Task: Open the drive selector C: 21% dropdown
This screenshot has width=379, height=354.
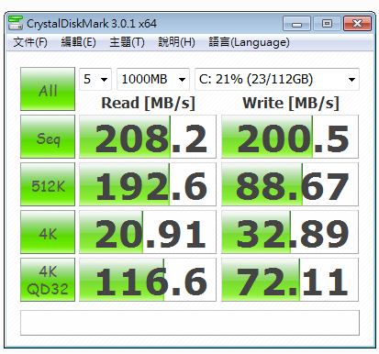Action: coord(277,79)
